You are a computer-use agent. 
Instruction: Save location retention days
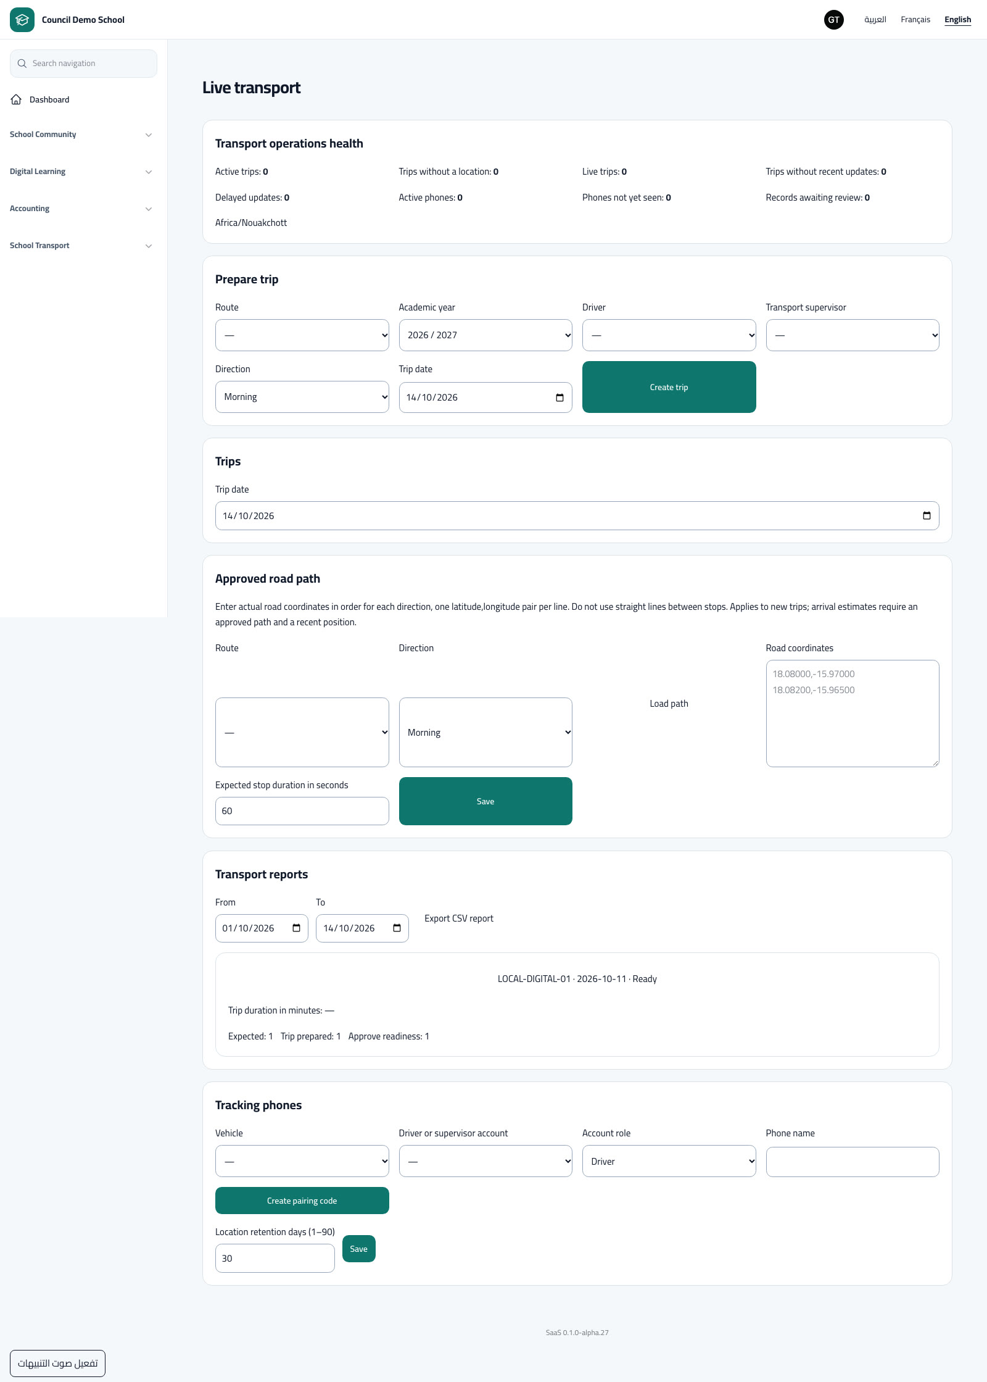point(358,1249)
